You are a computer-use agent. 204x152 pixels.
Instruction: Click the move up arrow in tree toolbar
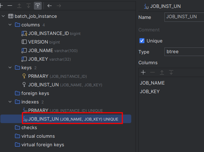tap(19, 6)
